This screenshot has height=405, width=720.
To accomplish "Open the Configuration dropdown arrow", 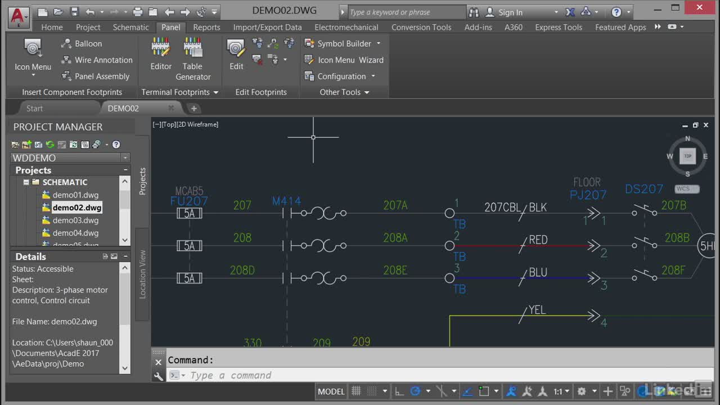I will 373,76.
